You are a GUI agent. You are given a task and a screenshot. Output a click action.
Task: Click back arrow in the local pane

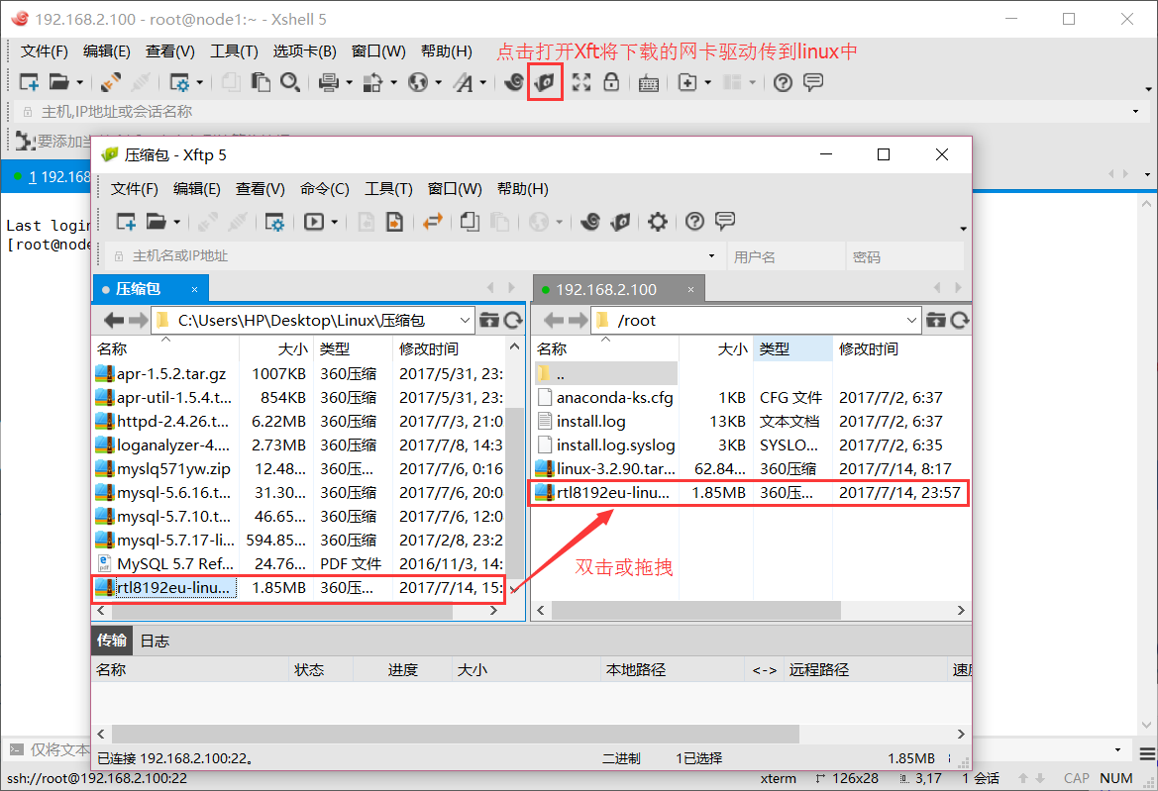point(113,320)
